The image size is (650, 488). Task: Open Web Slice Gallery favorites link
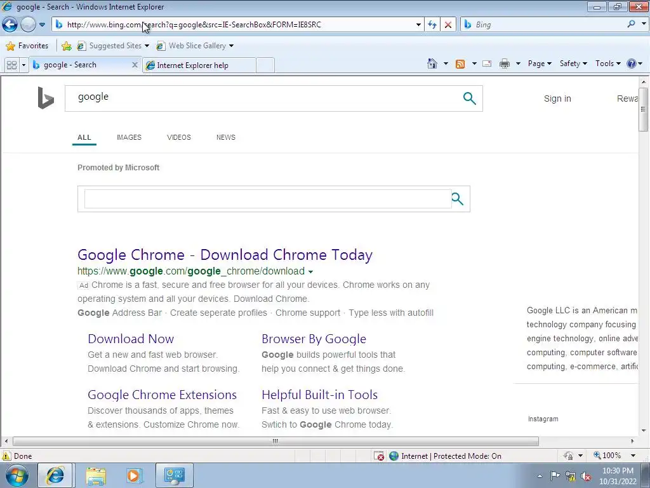(192, 46)
